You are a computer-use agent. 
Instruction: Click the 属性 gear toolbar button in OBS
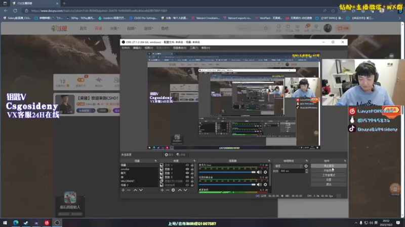(x=169, y=155)
